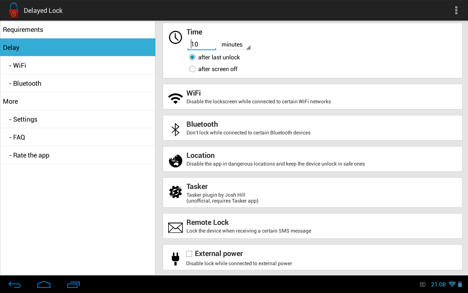Open the Remote Lock card title

(208, 222)
